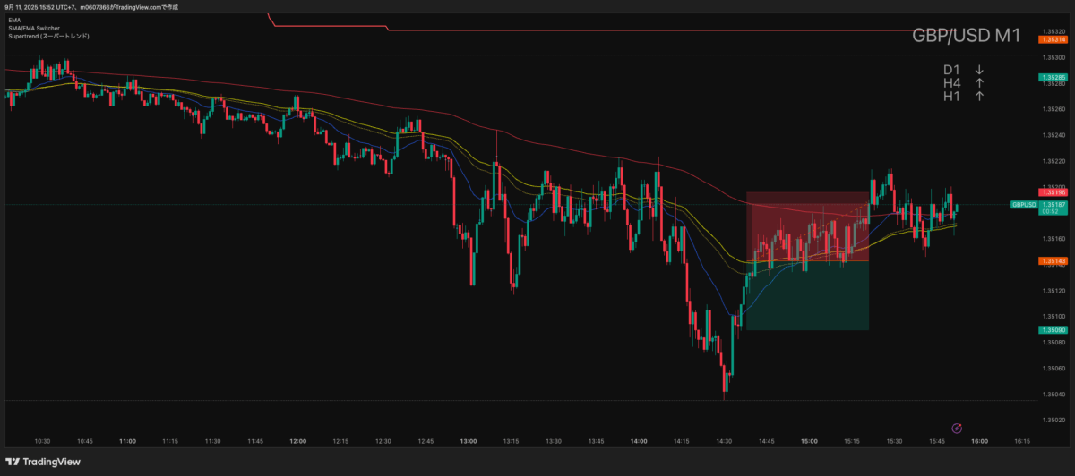
Task: Click the D1 down arrow indicator
Action: click(x=979, y=70)
